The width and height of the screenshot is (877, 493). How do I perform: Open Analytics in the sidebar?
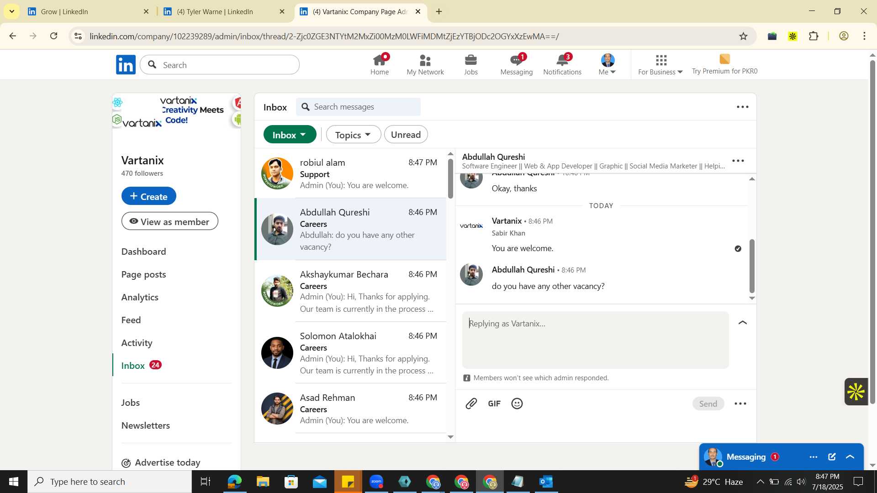(x=140, y=297)
